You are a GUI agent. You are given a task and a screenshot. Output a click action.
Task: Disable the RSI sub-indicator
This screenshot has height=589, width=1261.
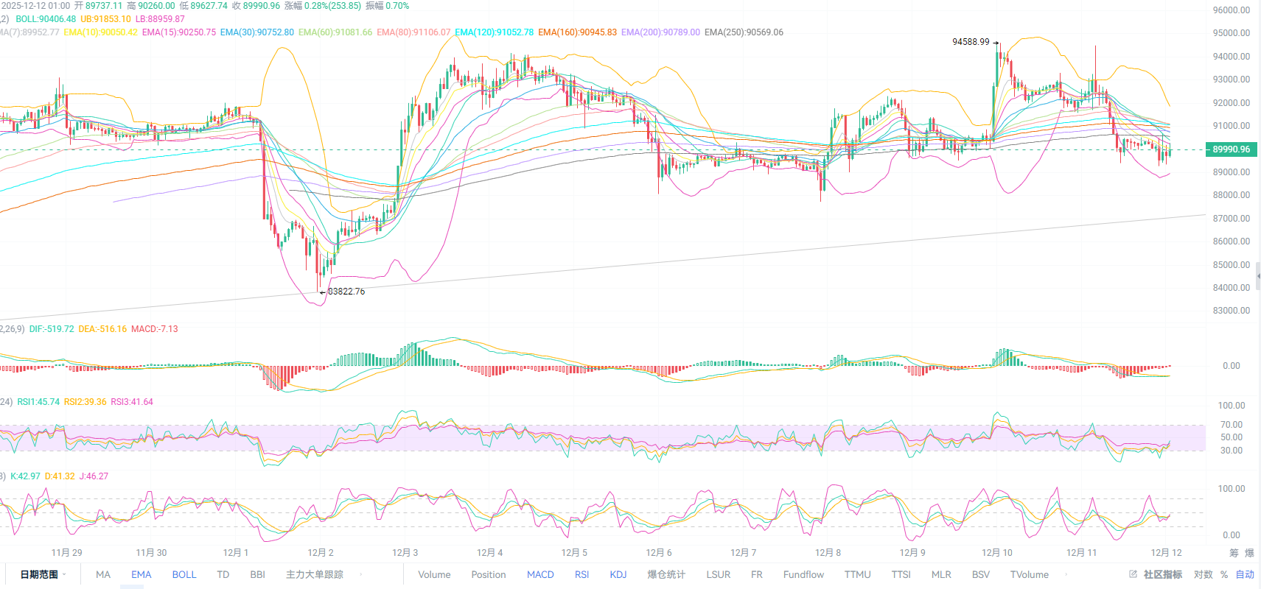581,574
